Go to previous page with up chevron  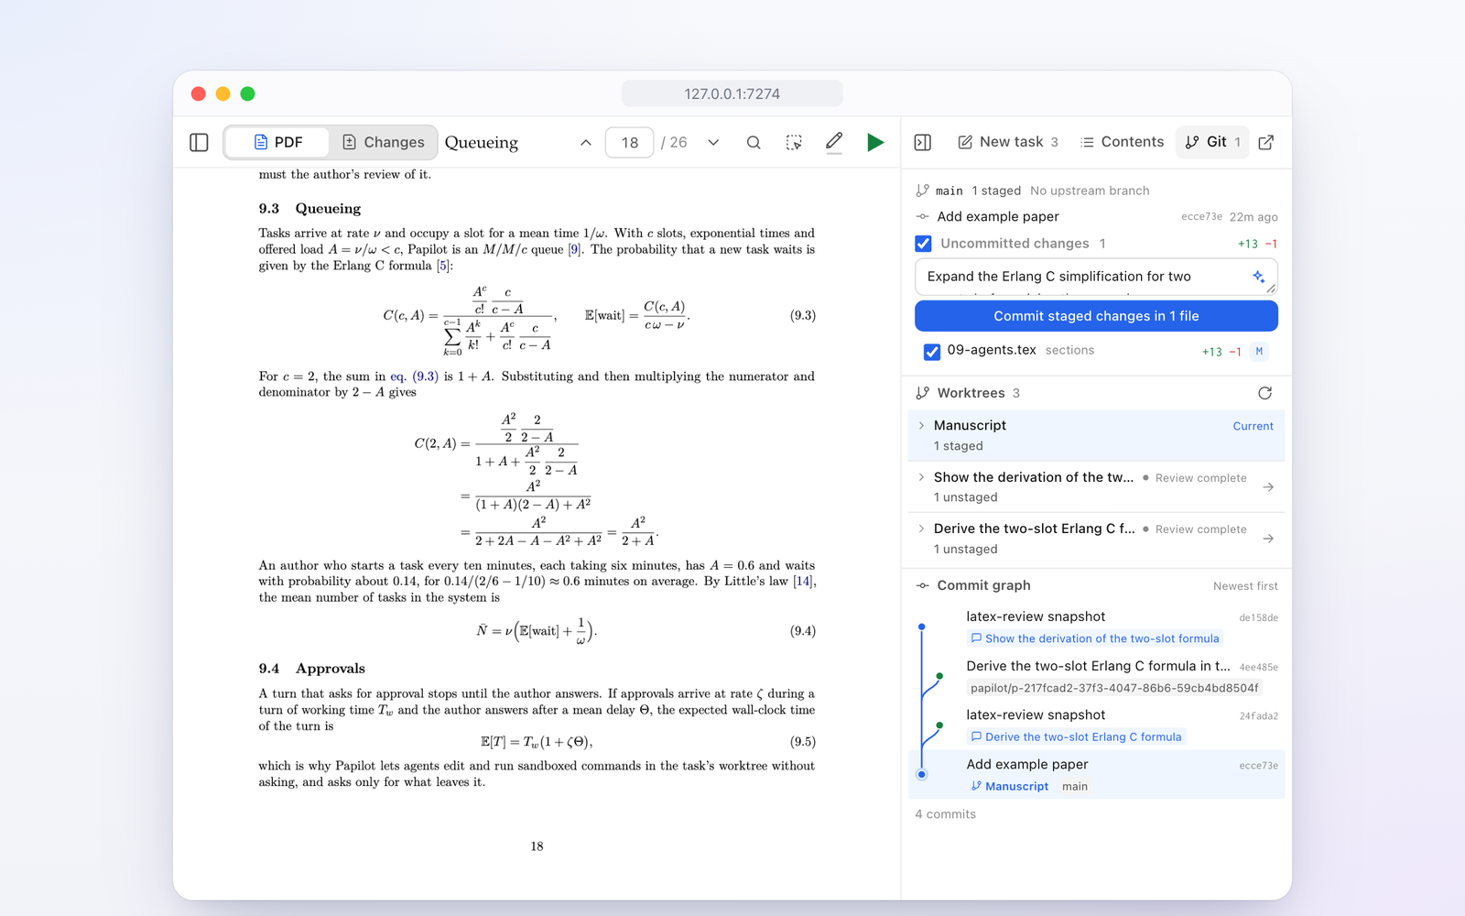click(x=586, y=142)
